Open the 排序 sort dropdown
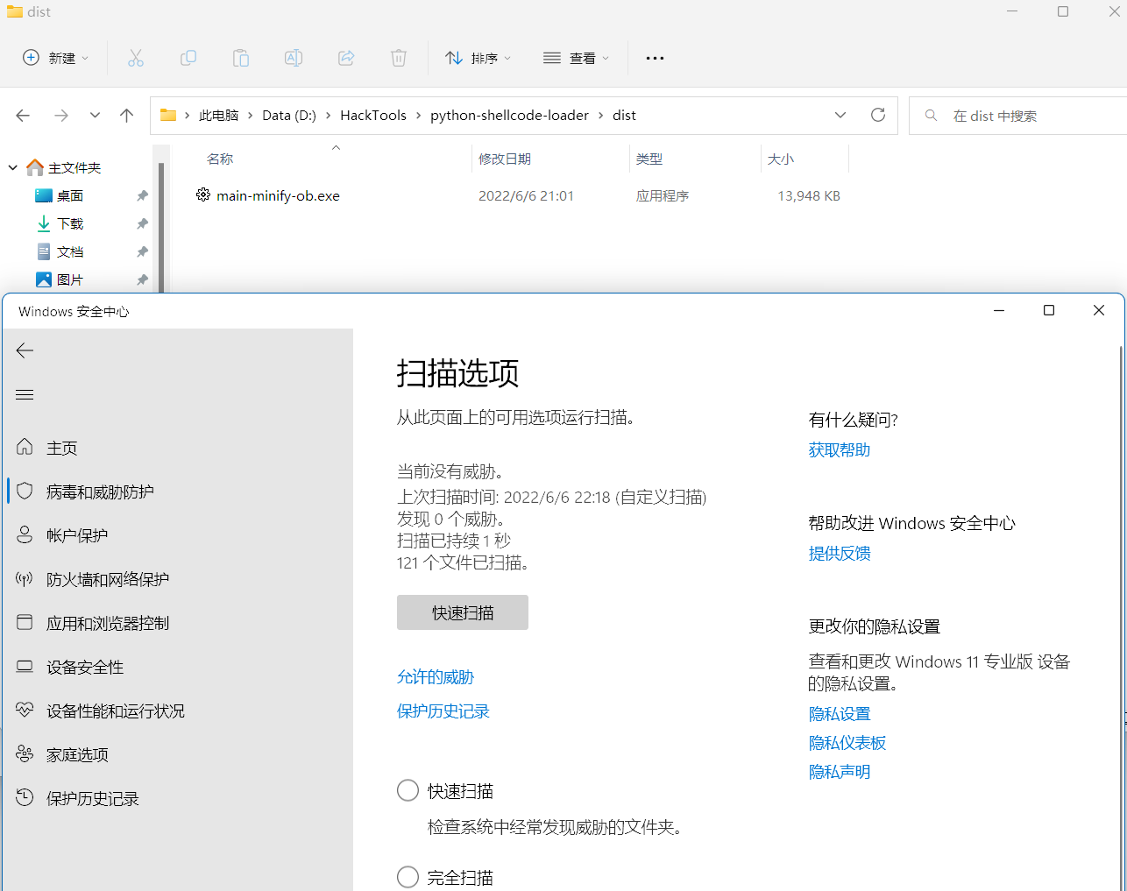1127x891 pixels. point(478,58)
